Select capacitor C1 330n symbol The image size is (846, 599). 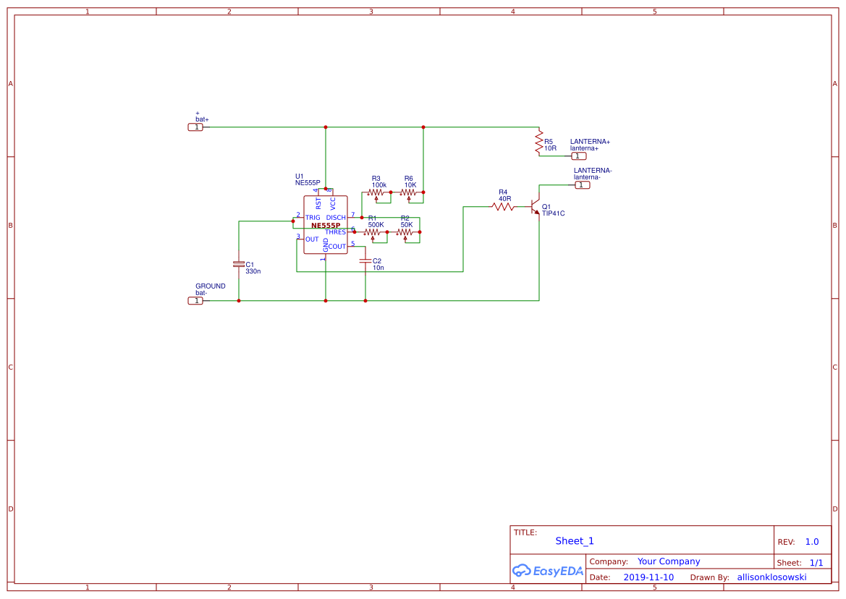click(x=239, y=264)
